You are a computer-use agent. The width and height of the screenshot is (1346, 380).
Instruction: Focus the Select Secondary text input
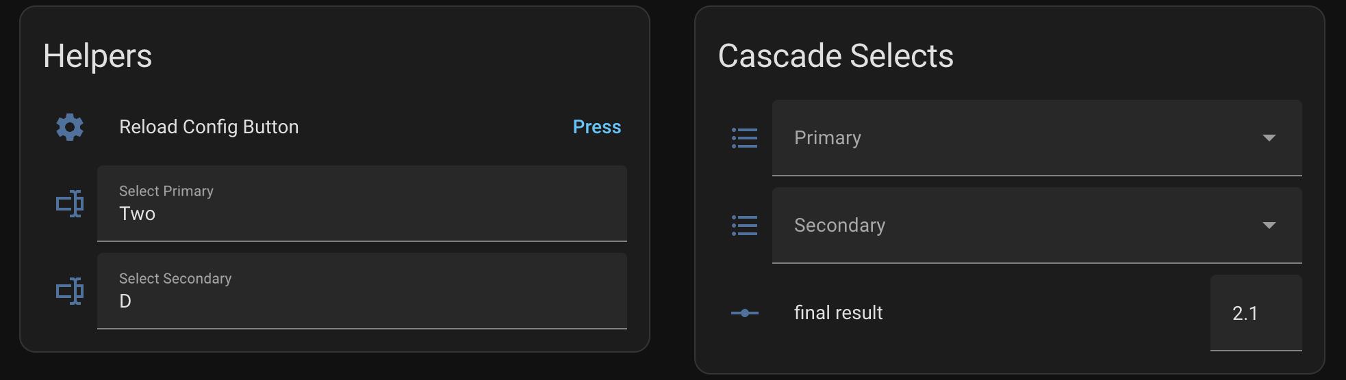click(361, 301)
